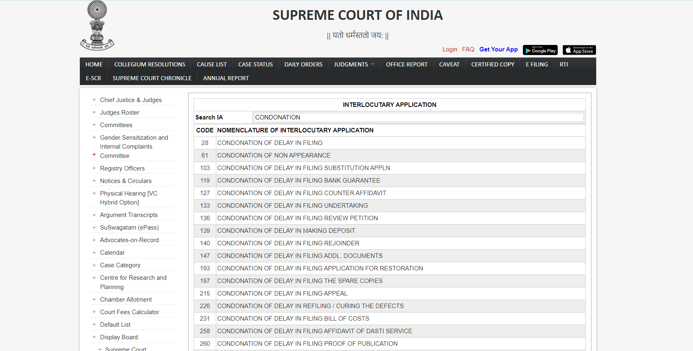Screen dimensions: 693x351
Task: Open Daily Orders from navigation bar
Action: [303, 64]
